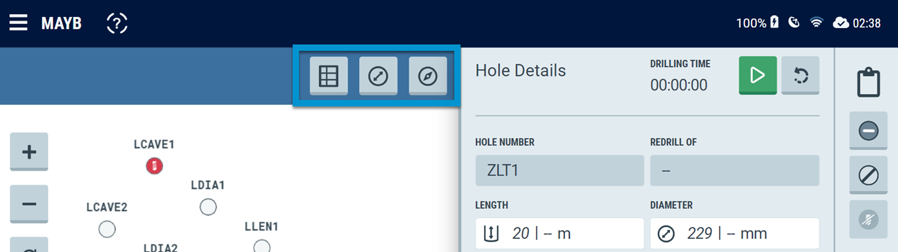Click the minus circle button on sidebar
898x252 pixels.
868,131
